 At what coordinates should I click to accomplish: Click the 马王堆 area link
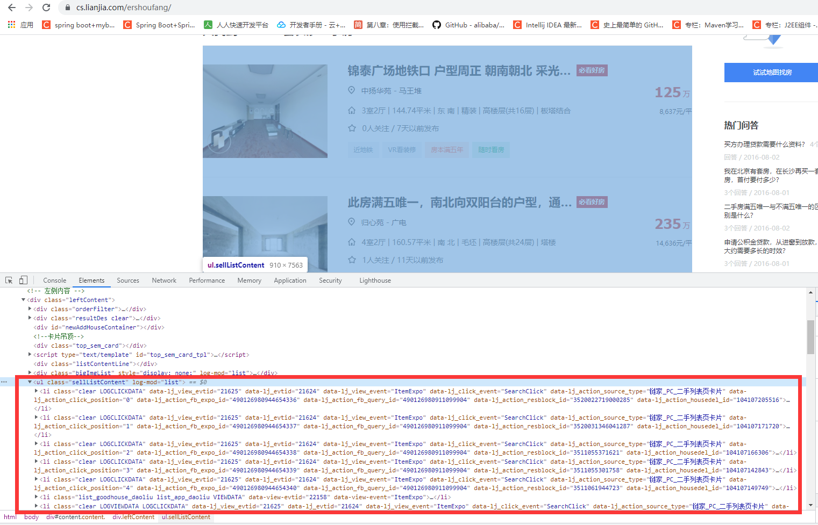click(410, 91)
